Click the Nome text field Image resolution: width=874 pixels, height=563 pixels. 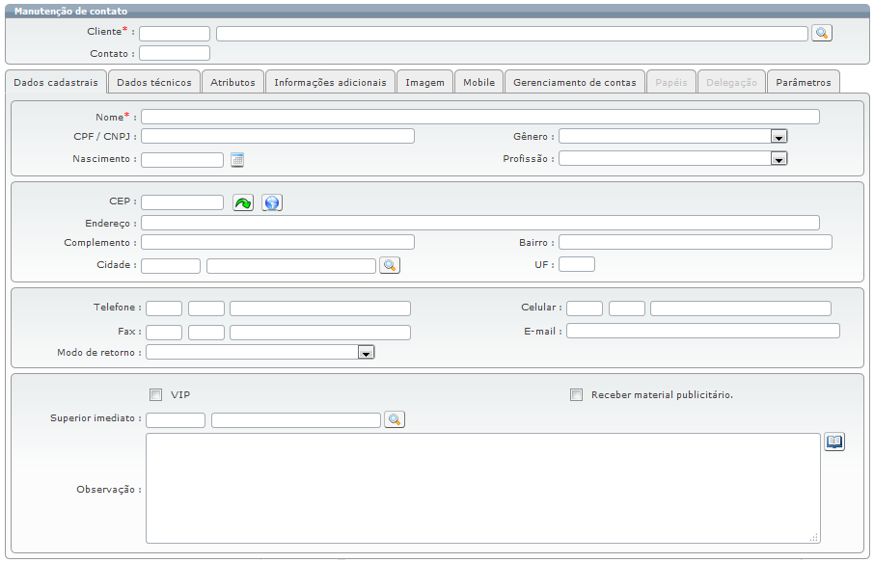click(479, 117)
